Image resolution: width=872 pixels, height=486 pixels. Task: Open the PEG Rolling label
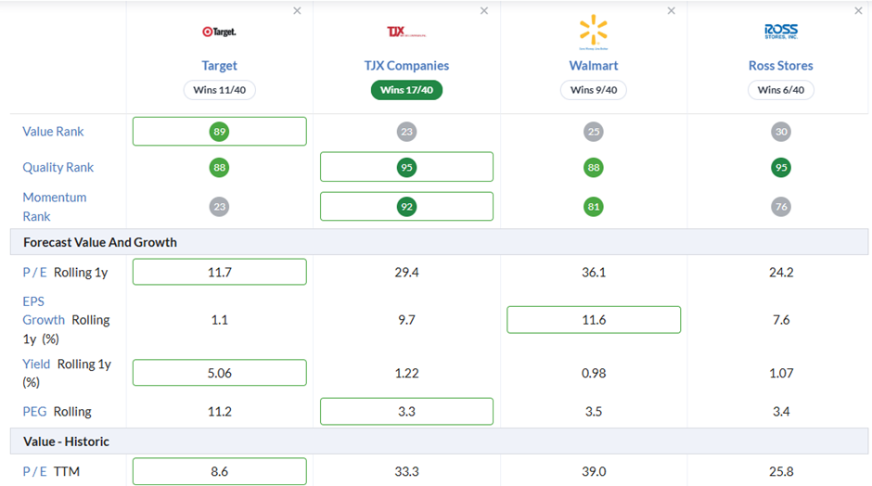57,412
